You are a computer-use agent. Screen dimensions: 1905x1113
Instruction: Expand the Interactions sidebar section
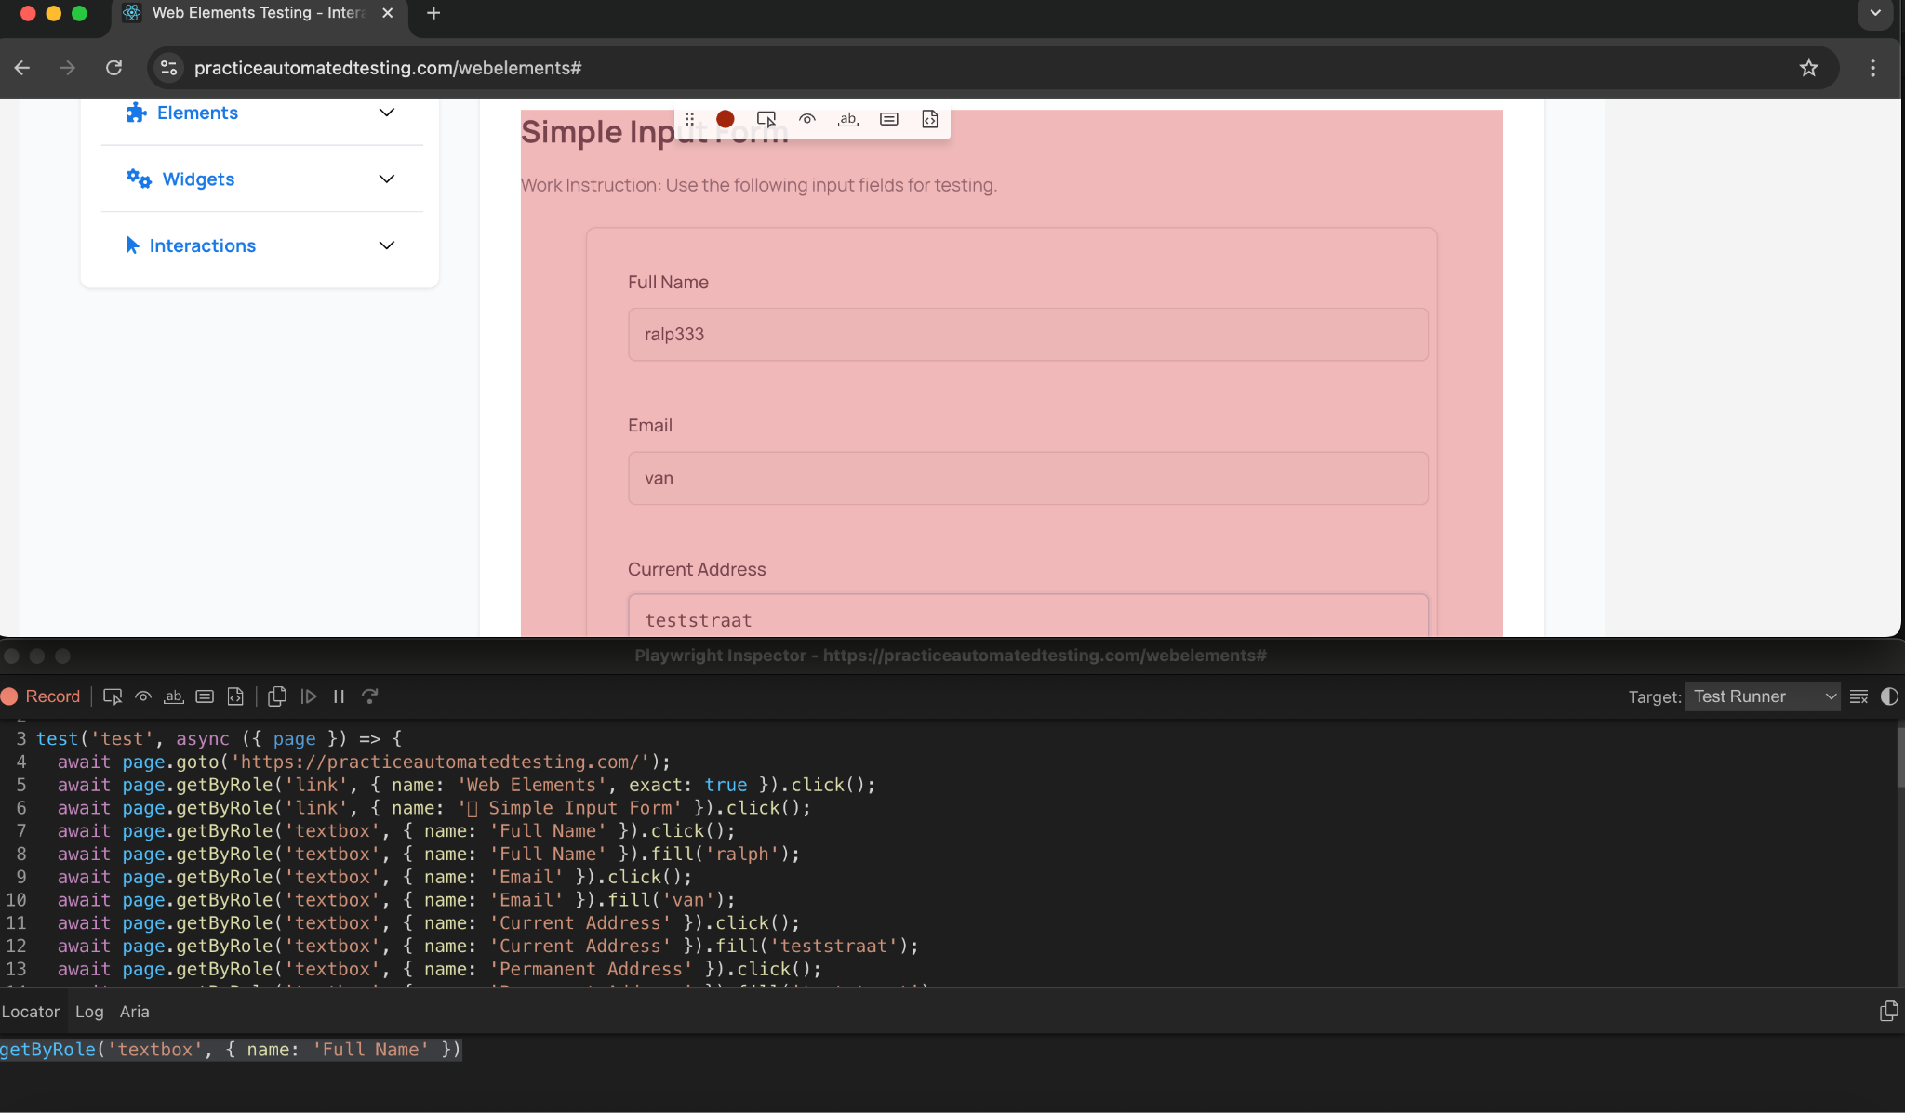pos(387,245)
